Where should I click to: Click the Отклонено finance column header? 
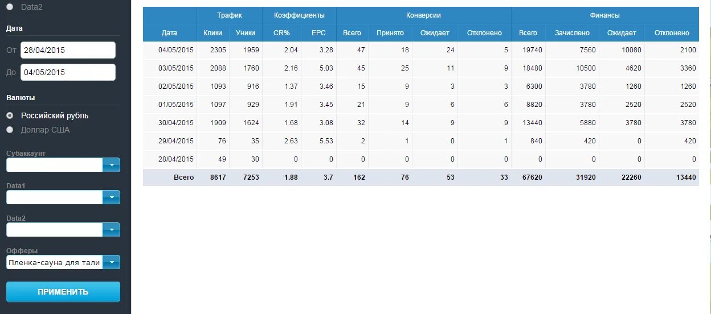(672, 33)
